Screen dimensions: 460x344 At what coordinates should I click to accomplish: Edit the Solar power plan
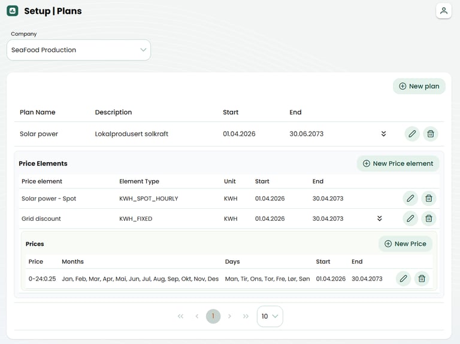(412, 134)
